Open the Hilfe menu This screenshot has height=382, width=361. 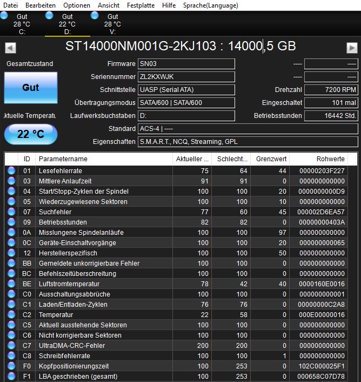point(169,5)
